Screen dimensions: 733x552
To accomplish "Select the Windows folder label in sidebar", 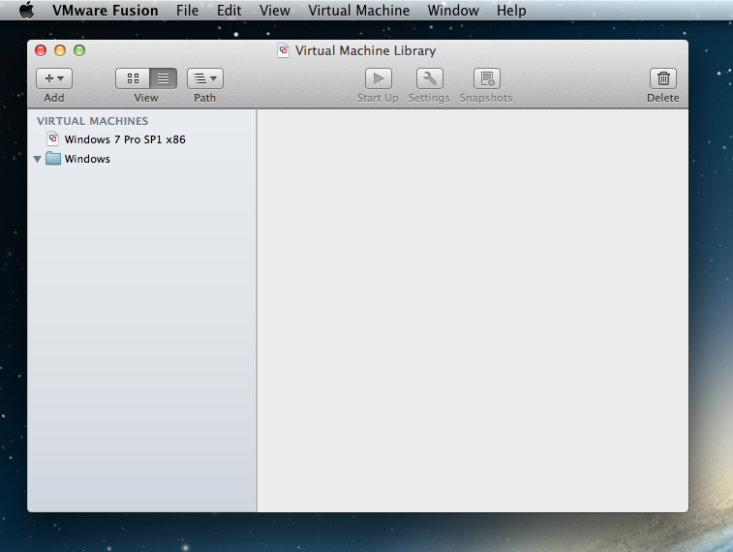I will click(x=87, y=159).
